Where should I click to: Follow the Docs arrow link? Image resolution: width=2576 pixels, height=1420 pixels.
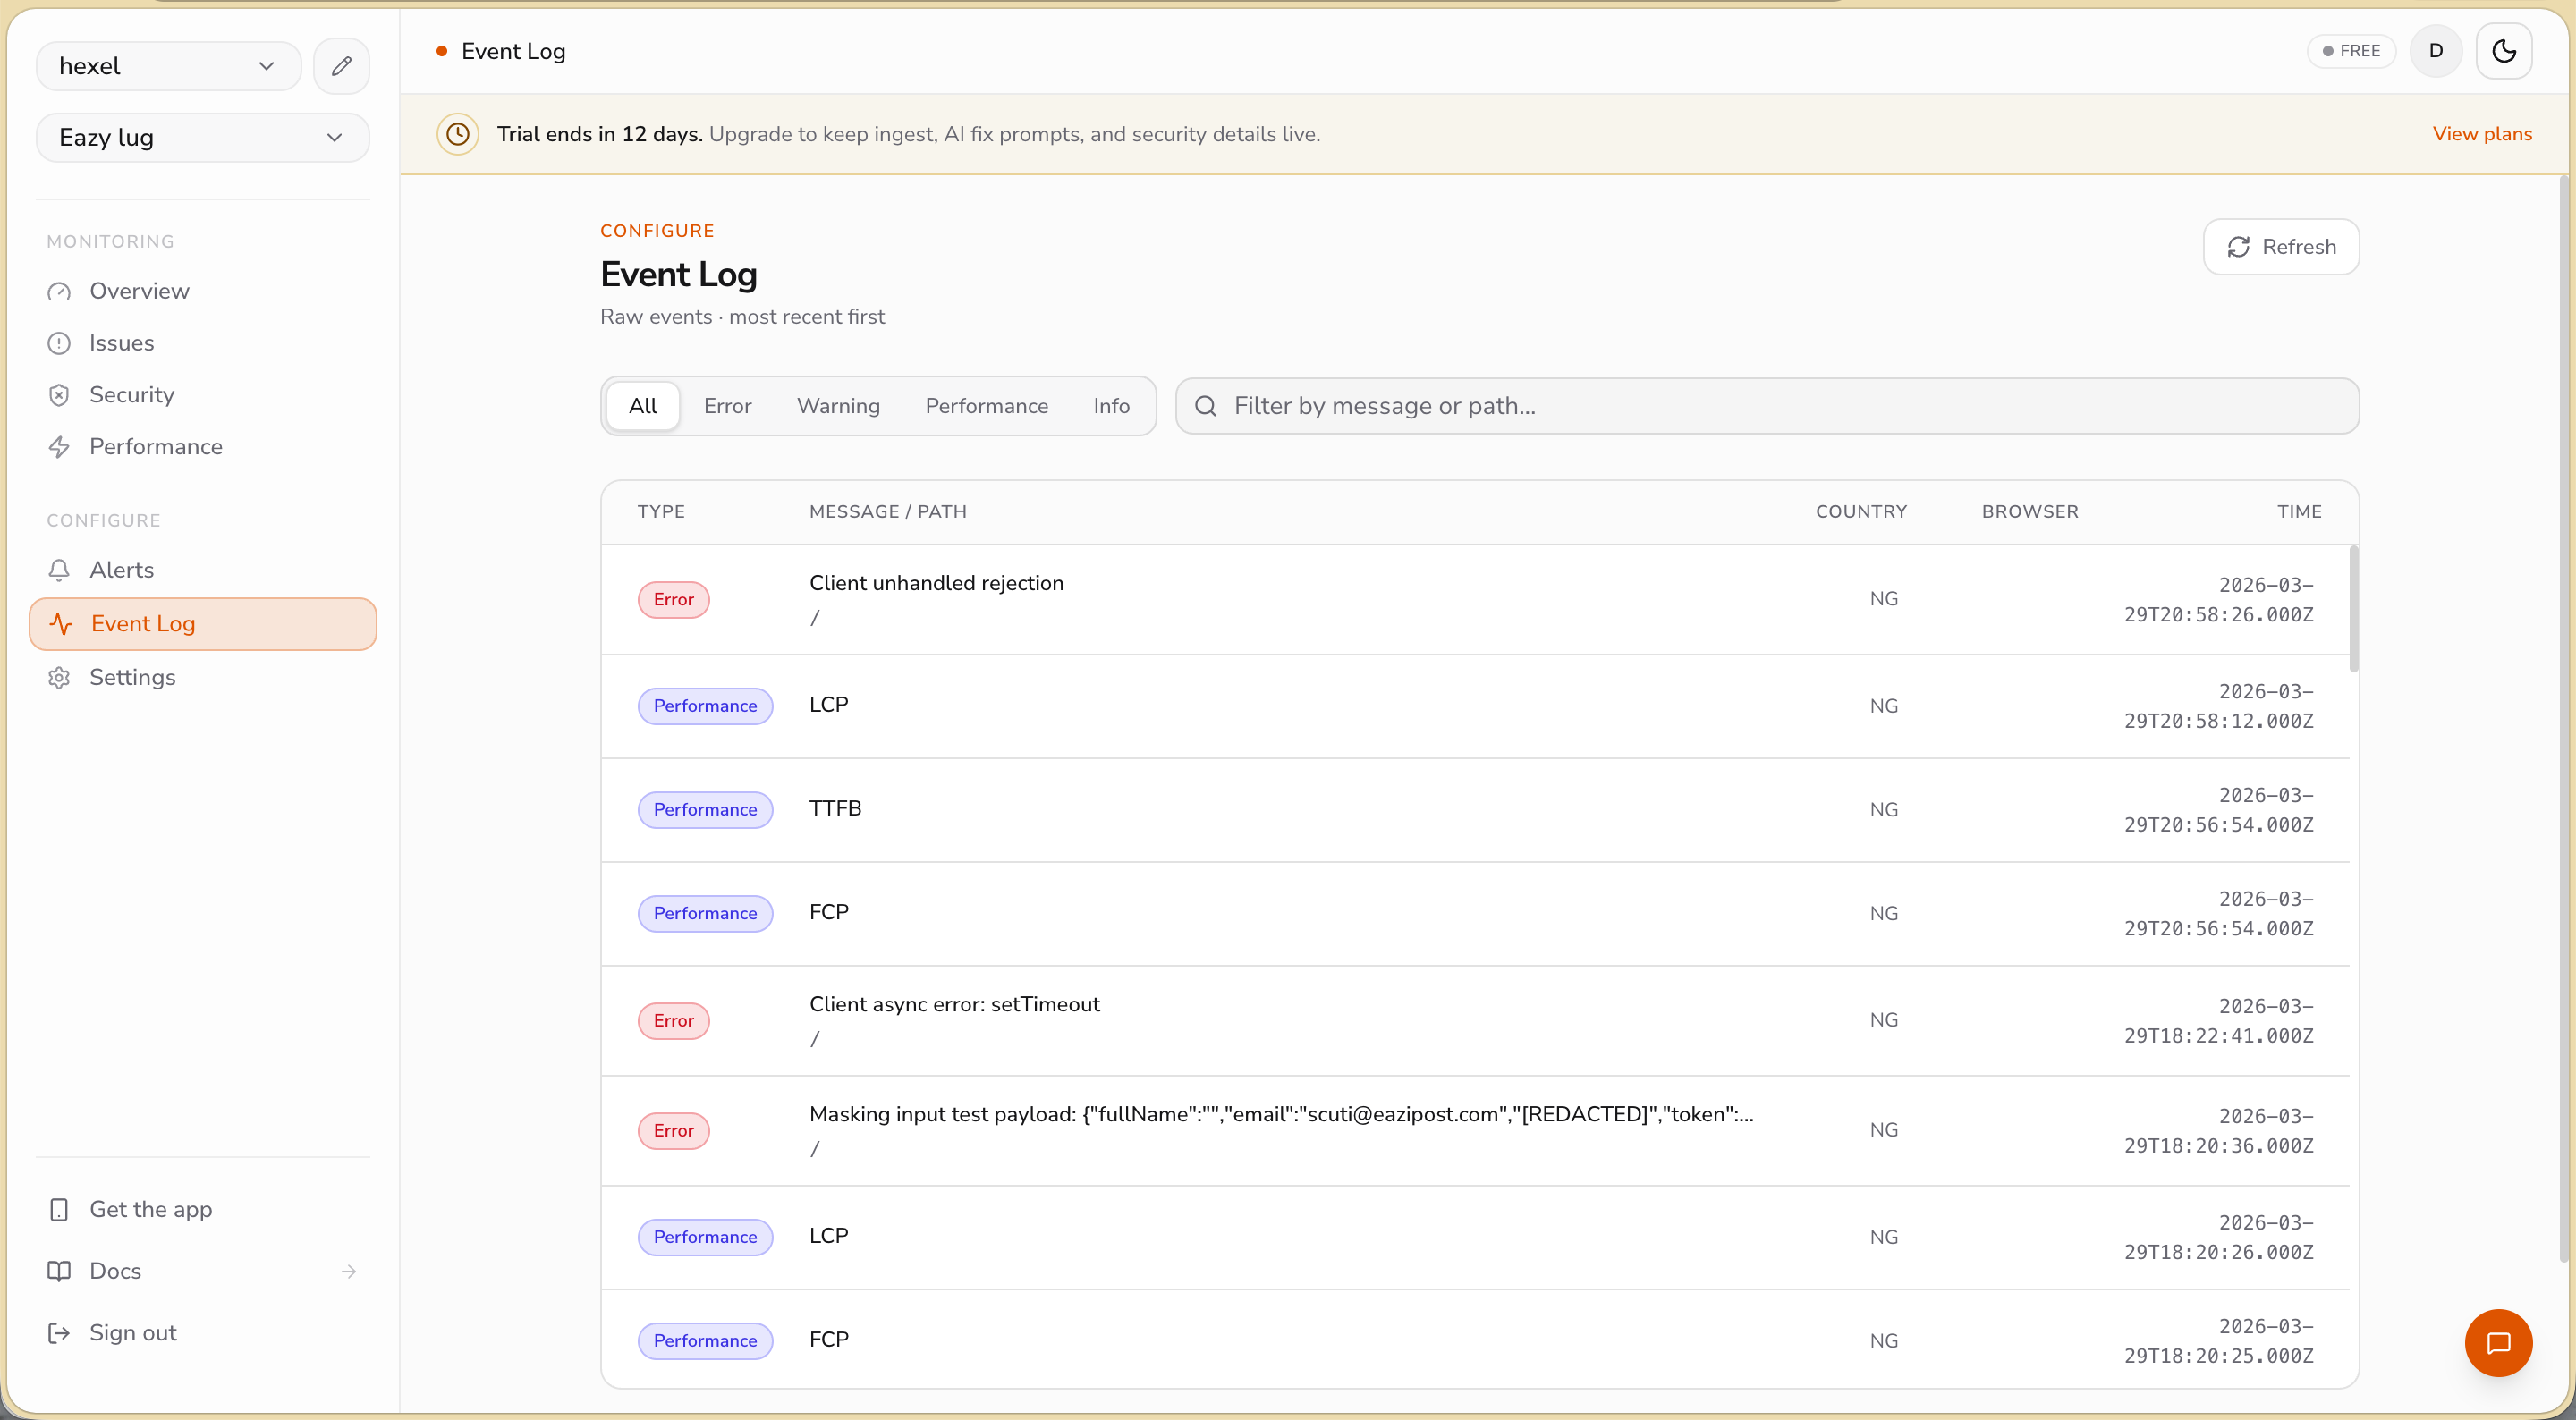pos(348,1271)
